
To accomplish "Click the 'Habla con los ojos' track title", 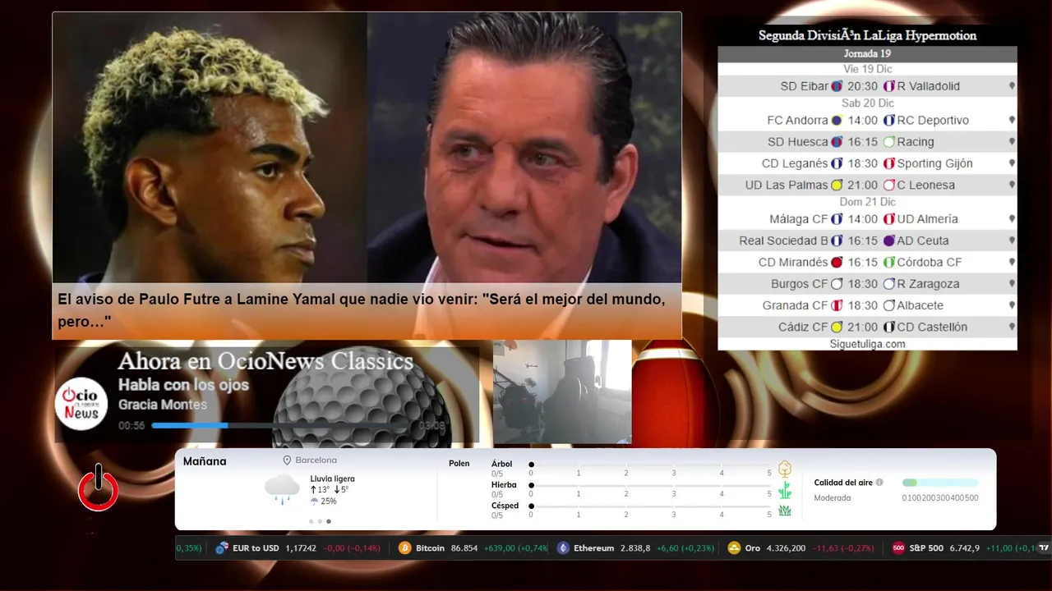I will (x=183, y=384).
